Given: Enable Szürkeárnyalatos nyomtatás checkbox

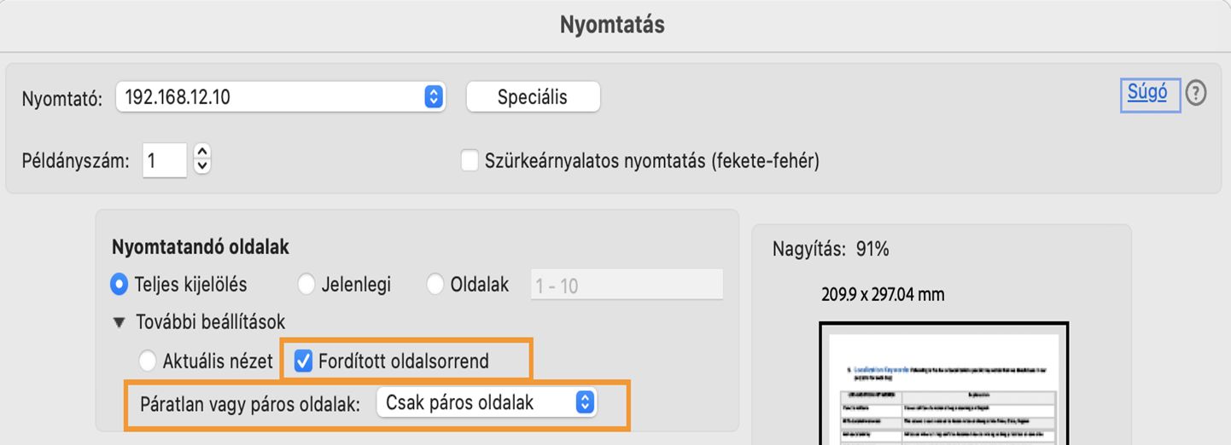Looking at the screenshot, I should (x=470, y=160).
